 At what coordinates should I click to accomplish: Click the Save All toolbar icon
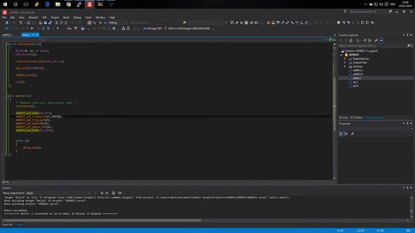(50, 23)
